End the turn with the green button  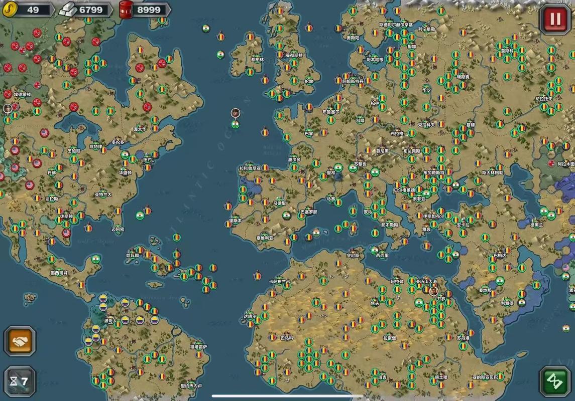click(x=555, y=381)
